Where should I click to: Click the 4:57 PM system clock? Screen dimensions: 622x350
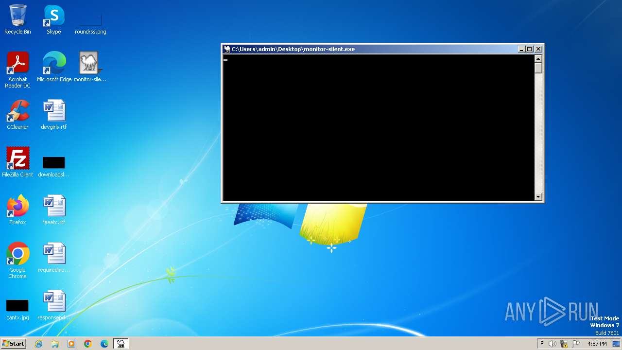click(597, 344)
